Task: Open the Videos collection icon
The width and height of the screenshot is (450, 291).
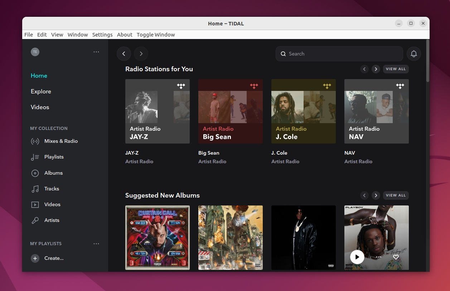Action: tap(35, 204)
